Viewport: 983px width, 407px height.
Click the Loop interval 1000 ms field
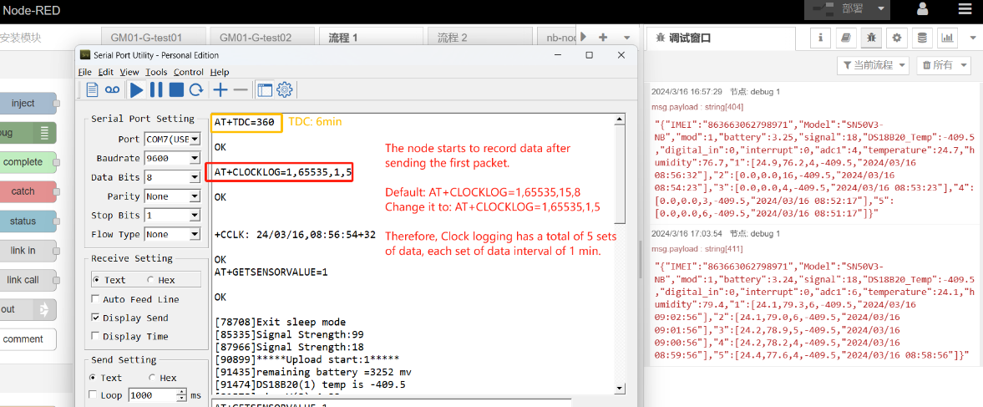[x=153, y=395]
